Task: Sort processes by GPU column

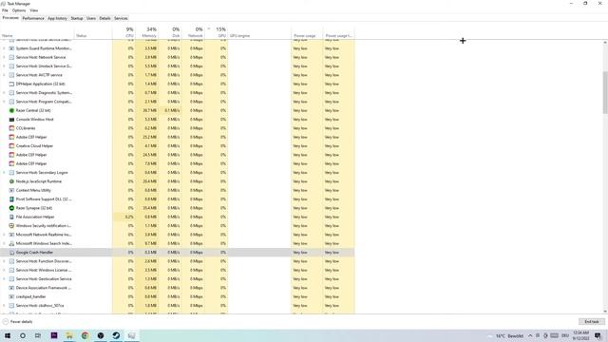Action: point(217,32)
